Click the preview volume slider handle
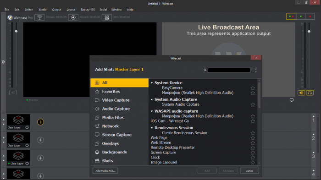 click(x=16, y=31)
